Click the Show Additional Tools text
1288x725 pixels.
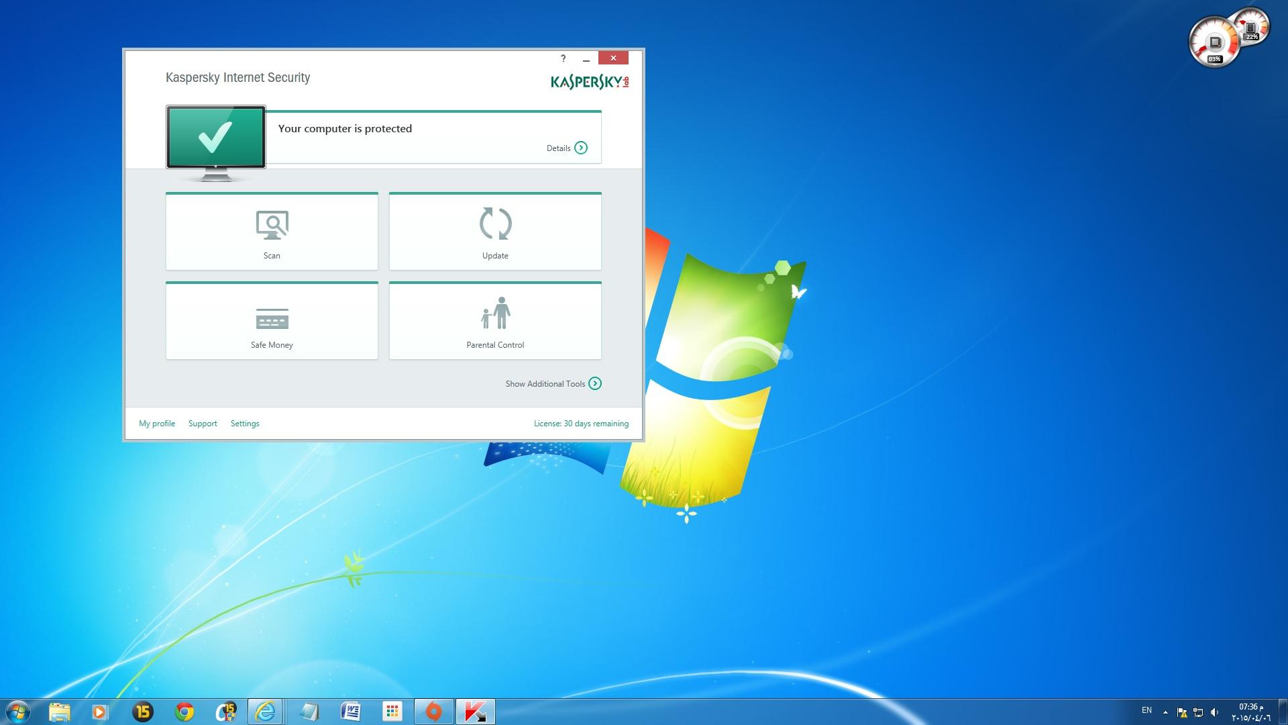tap(545, 384)
